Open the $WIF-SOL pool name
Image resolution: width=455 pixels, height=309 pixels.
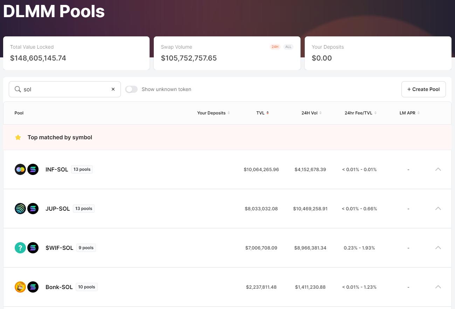click(x=59, y=248)
